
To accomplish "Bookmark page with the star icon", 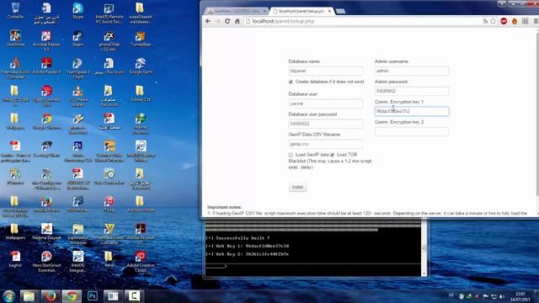I will pos(494,21).
